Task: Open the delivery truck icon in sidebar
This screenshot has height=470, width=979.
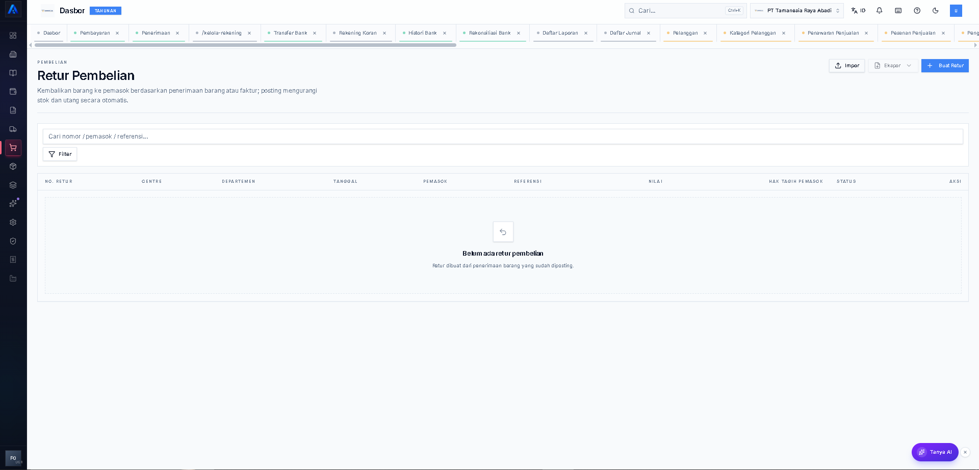Action: coord(13,129)
